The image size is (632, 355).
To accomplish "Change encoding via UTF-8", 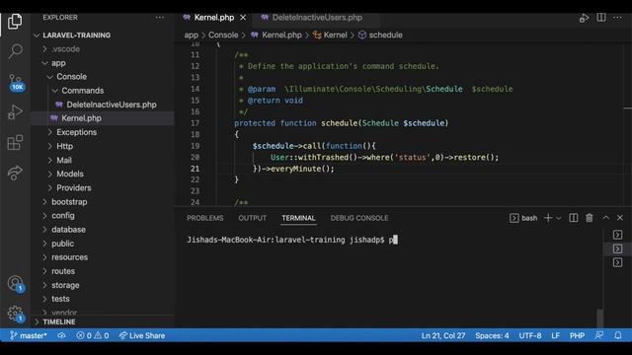I will 530,335.
